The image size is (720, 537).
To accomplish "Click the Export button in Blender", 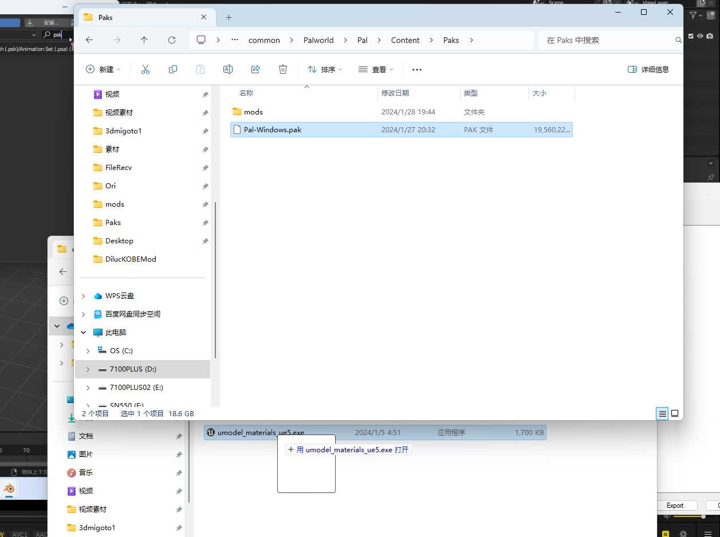I will [x=675, y=506].
